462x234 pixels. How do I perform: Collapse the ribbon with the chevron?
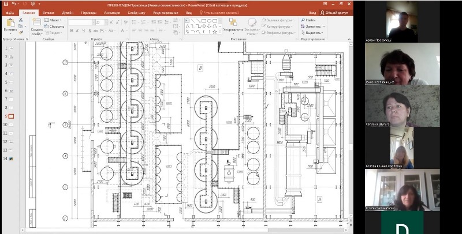pos(349,39)
